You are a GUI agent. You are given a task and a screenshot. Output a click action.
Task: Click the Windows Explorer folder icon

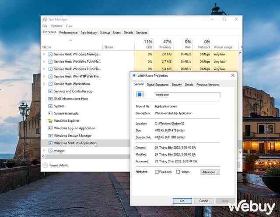tap(51, 121)
